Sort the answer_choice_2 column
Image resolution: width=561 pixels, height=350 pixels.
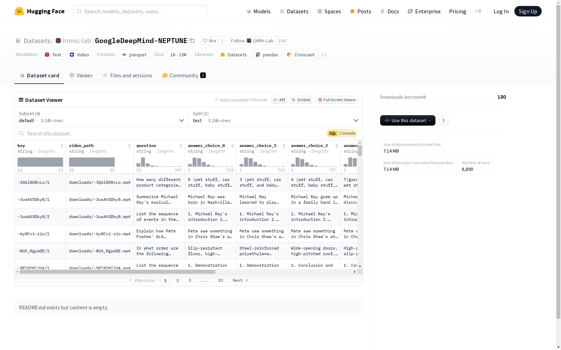tap(337, 146)
